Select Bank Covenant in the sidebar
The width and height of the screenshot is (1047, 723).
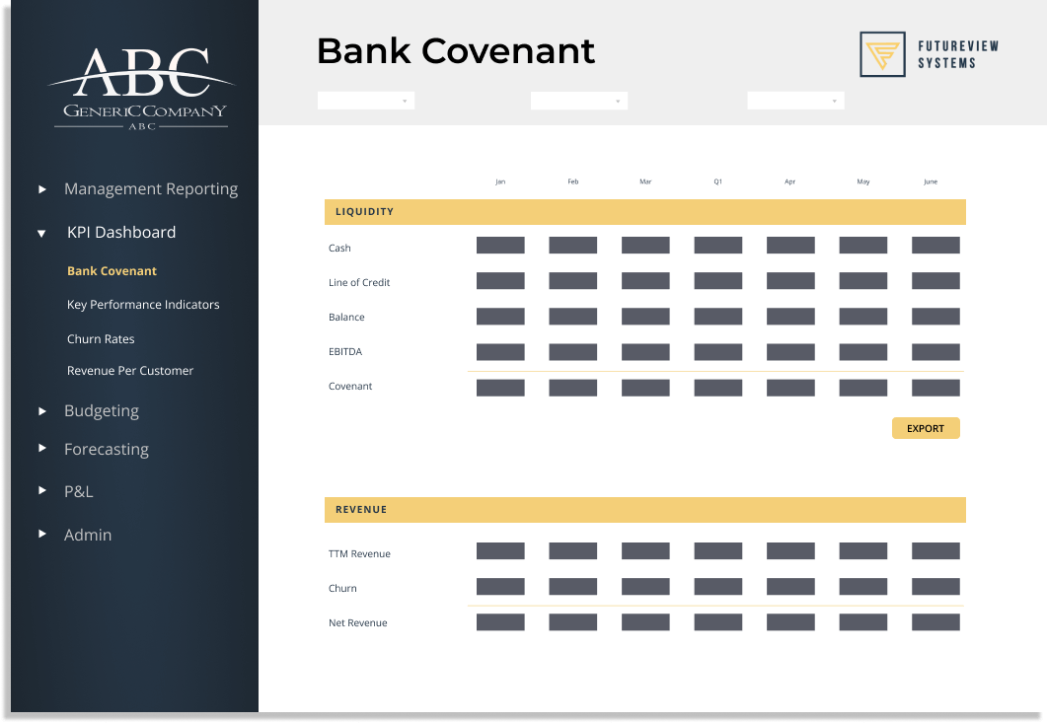pos(112,270)
